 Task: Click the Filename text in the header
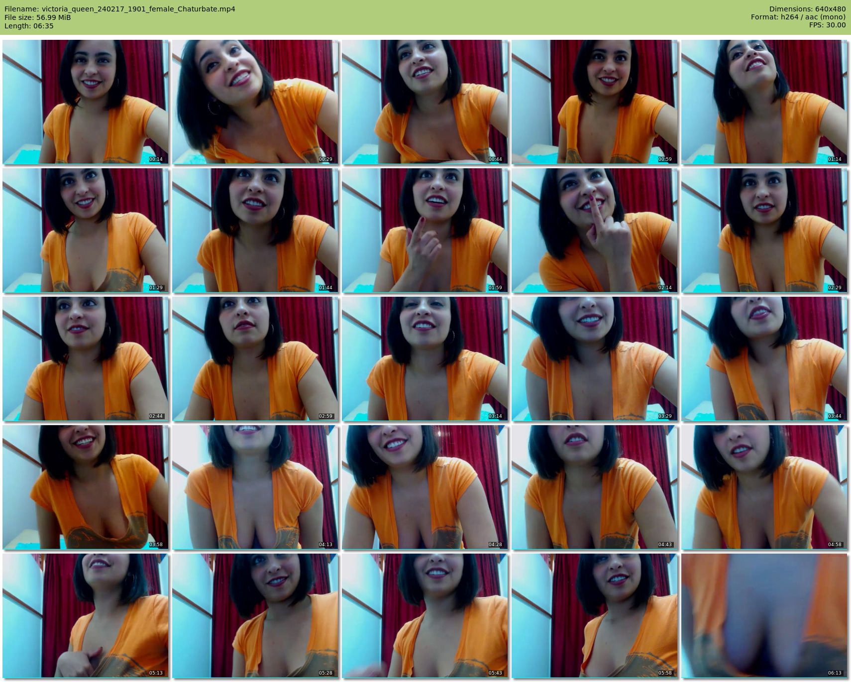(x=119, y=9)
